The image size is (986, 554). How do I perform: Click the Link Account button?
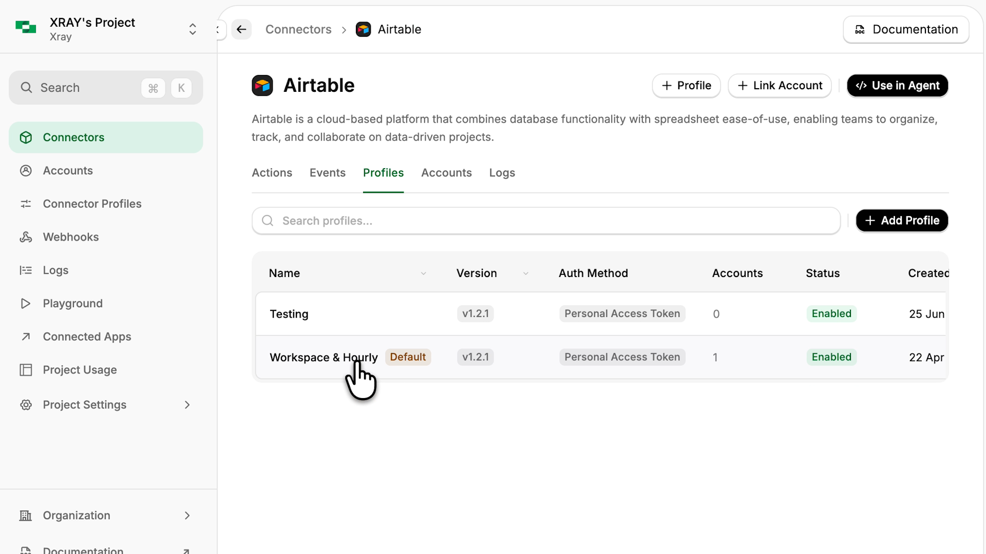tap(780, 86)
